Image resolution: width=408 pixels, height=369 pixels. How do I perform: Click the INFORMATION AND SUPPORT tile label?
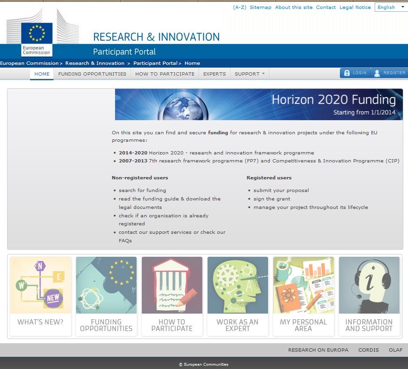(x=369, y=325)
